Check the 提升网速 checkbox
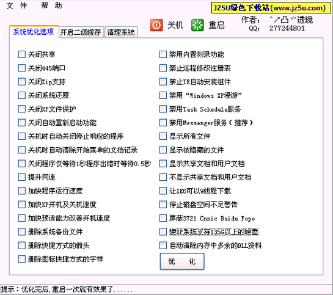Viewport: 333px width, 295px height. coord(21,177)
